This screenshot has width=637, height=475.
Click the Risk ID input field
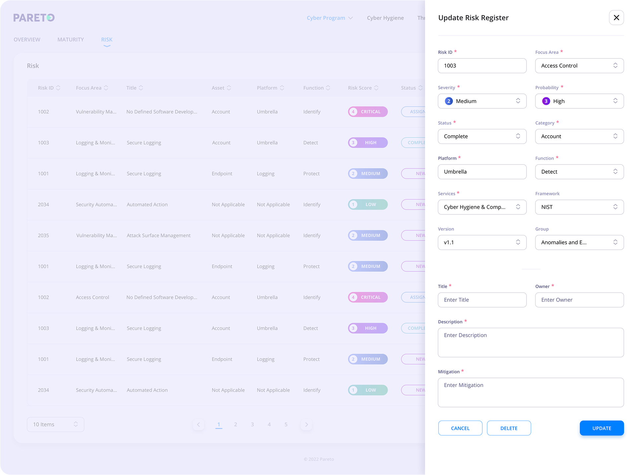(482, 66)
